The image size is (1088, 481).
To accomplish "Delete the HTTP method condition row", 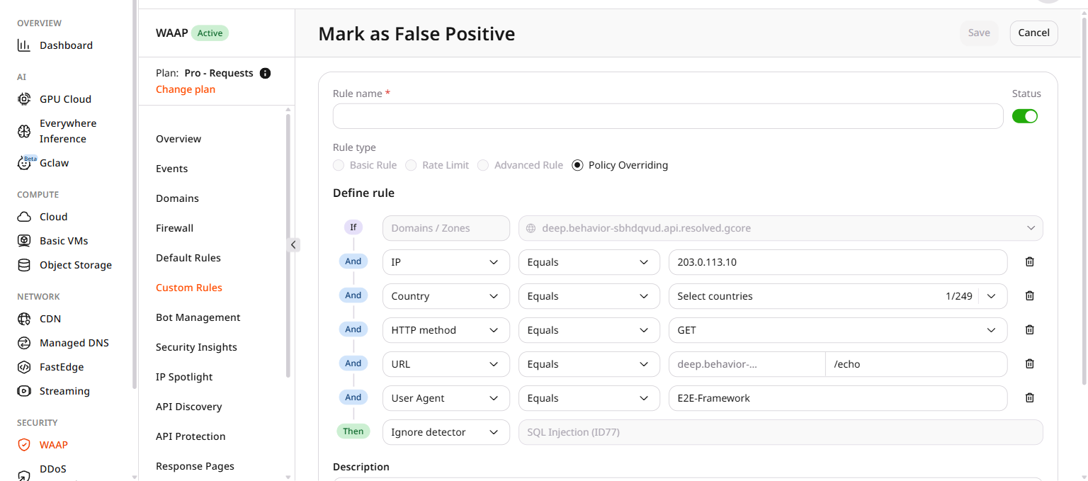I will point(1030,330).
